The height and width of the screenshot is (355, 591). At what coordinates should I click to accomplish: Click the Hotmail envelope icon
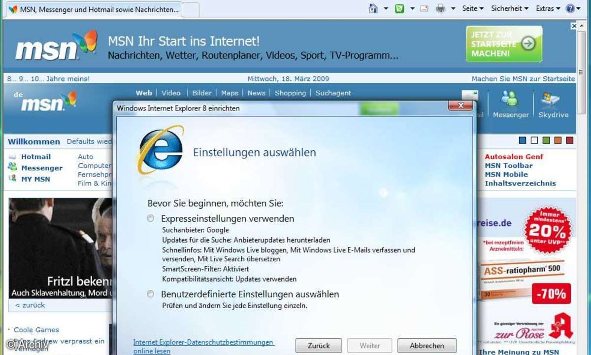pos(12,157)
